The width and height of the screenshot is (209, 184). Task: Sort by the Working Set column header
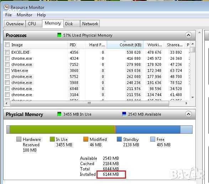pyautogui.click(x=155, y=45)
